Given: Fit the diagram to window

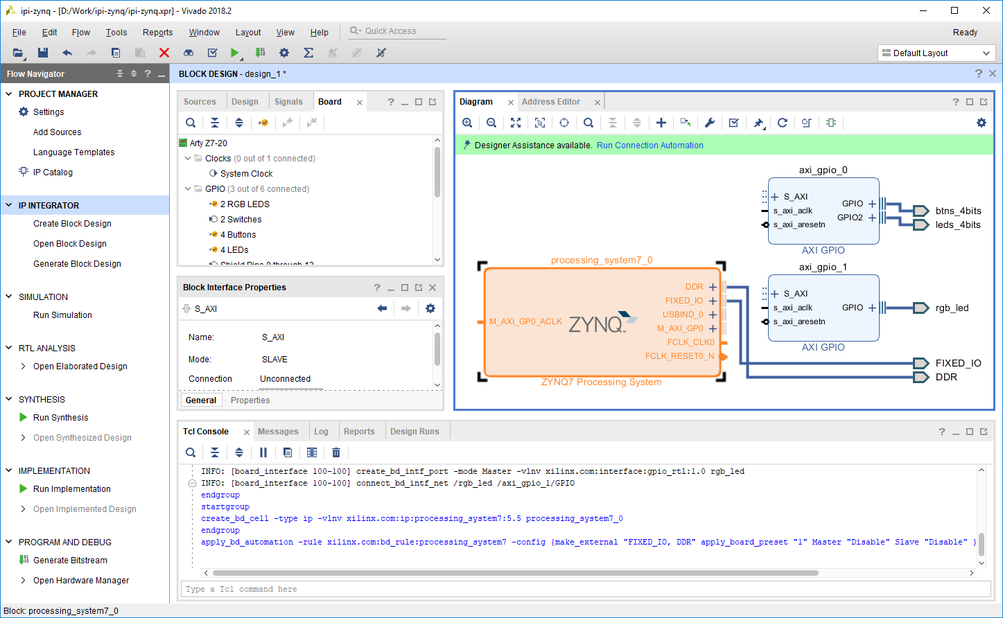Looking at the screenshot, I should (x=516, y=123).
